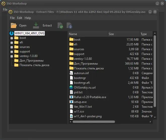Open the Help menu
This screenshot has height=140, width=166.
pos(28,18)
